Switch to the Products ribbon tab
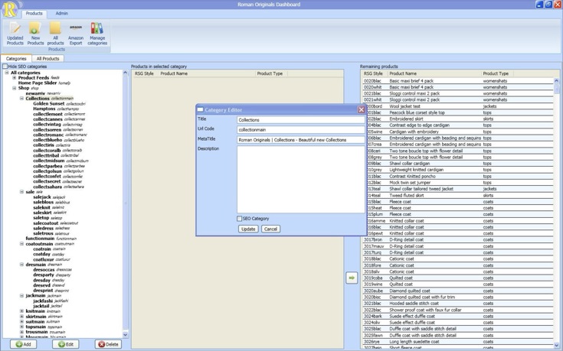563x351 pixels. tap(34, 13)
